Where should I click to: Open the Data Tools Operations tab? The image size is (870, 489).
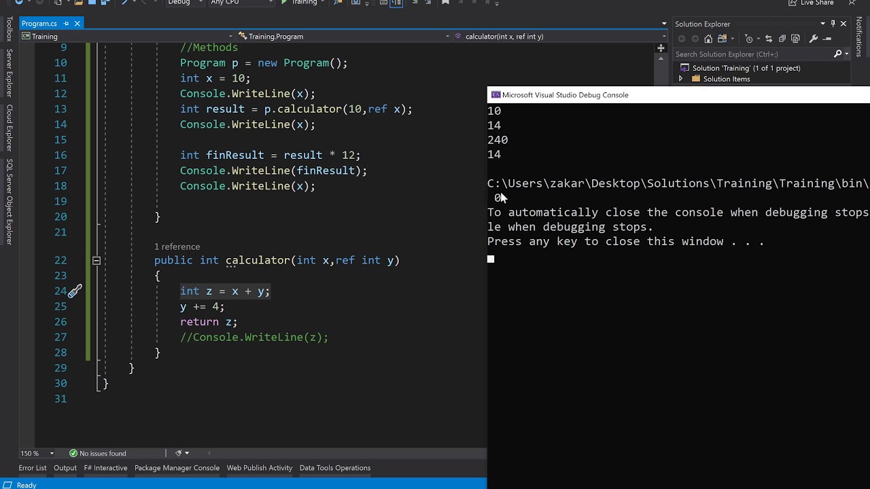click(335, 468)
